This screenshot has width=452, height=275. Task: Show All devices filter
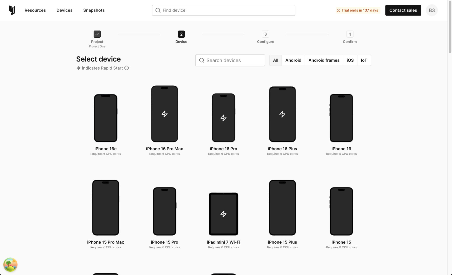click(x=275, y=60)
